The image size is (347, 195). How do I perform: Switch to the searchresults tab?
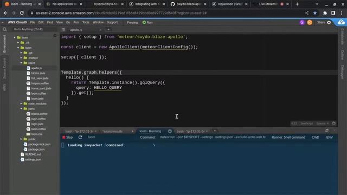click(112, 131)
